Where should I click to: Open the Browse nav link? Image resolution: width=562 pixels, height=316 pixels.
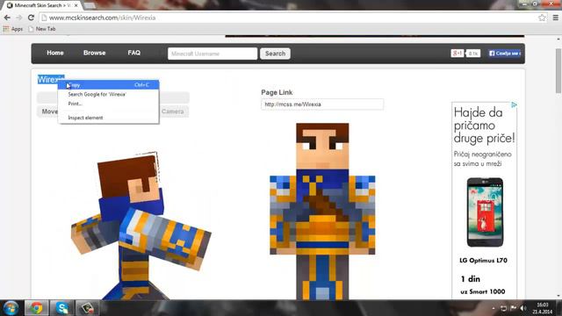94,53
